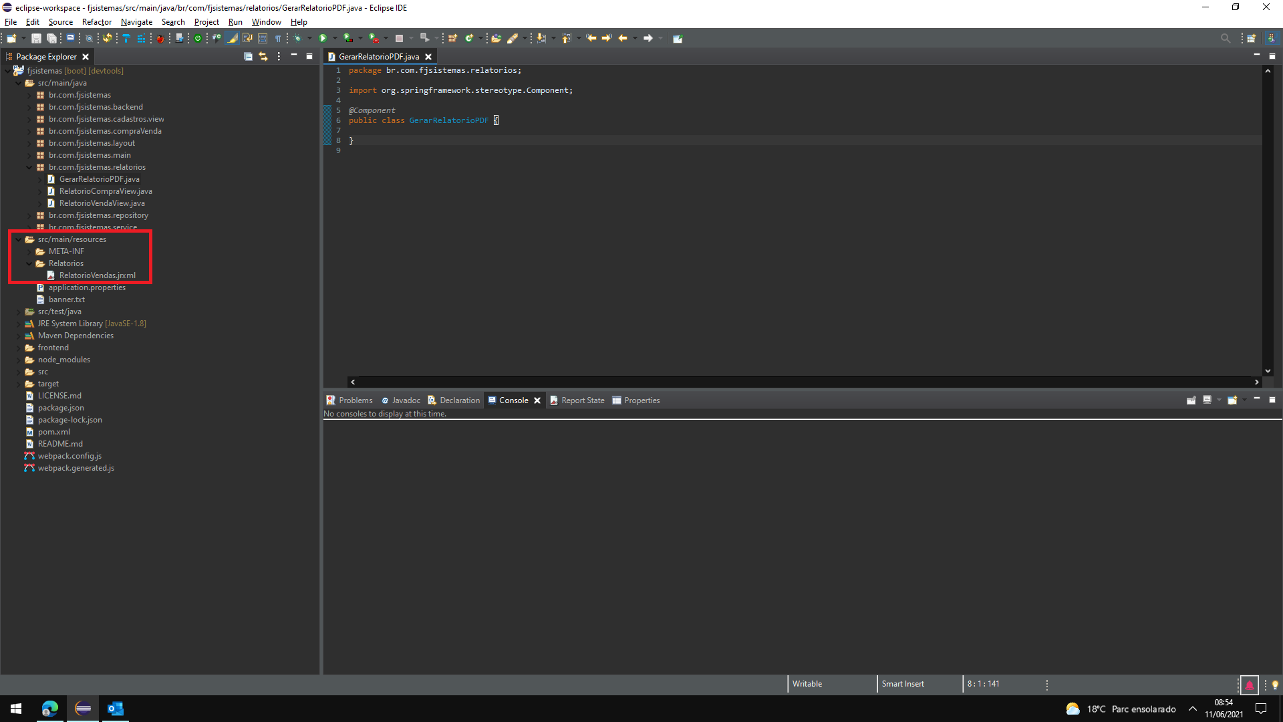Toggle Block Selection mode icon
This screenshot has height=722, width=1283.
pyautogui.click(x=263, y=39)
